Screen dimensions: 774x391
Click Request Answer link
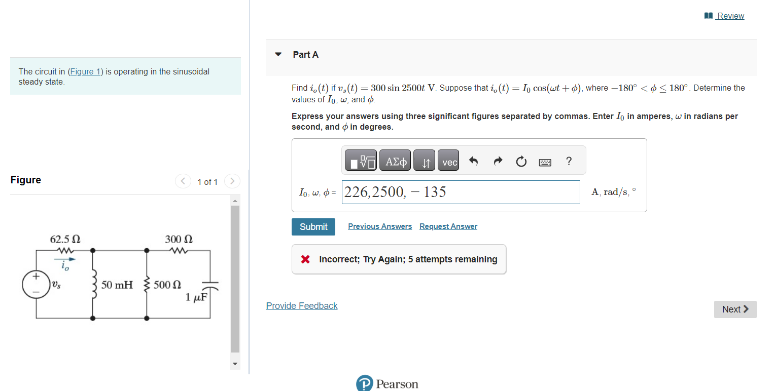448,226
